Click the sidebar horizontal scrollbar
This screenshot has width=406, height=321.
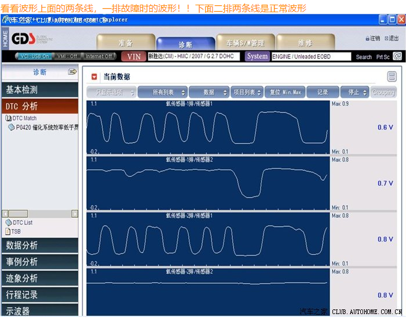pos(39,214)
